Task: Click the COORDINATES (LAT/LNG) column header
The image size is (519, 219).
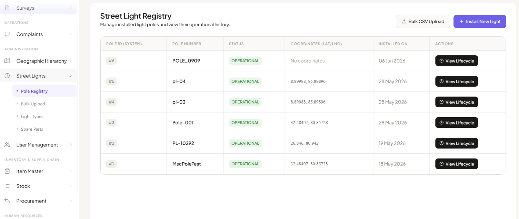Action: coord(316,44)
